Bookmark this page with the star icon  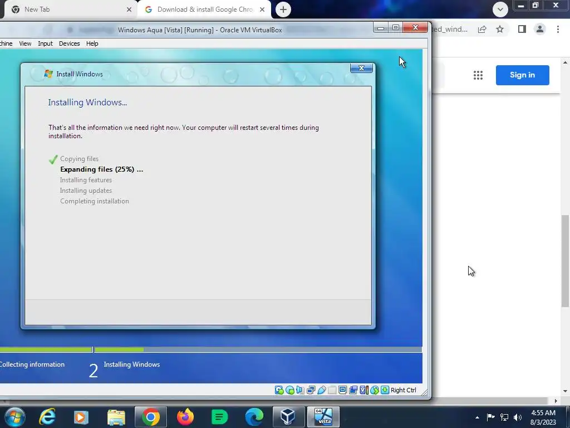click(x=500, y=29)
